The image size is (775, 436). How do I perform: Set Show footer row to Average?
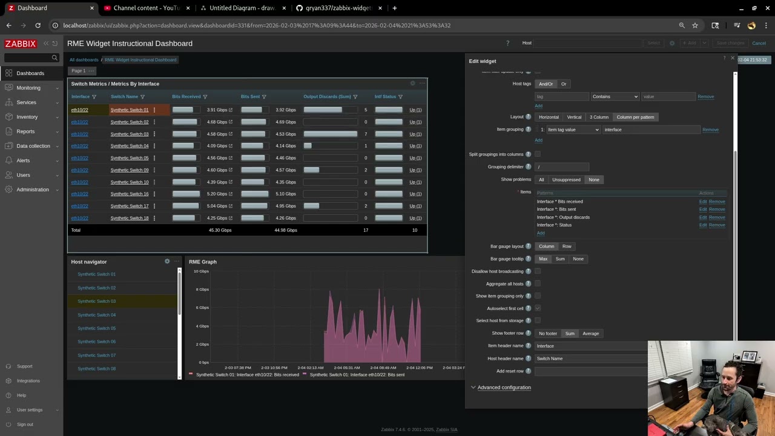point(590,334)
